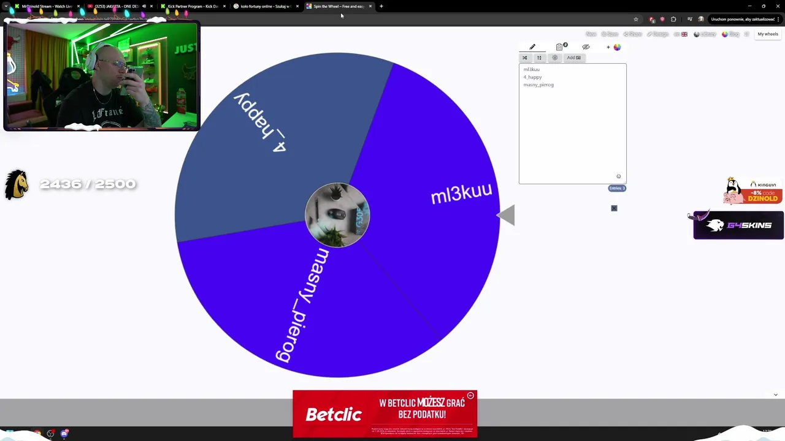
Task: Click the masny_pierog entry line
Action: [538, 85]
